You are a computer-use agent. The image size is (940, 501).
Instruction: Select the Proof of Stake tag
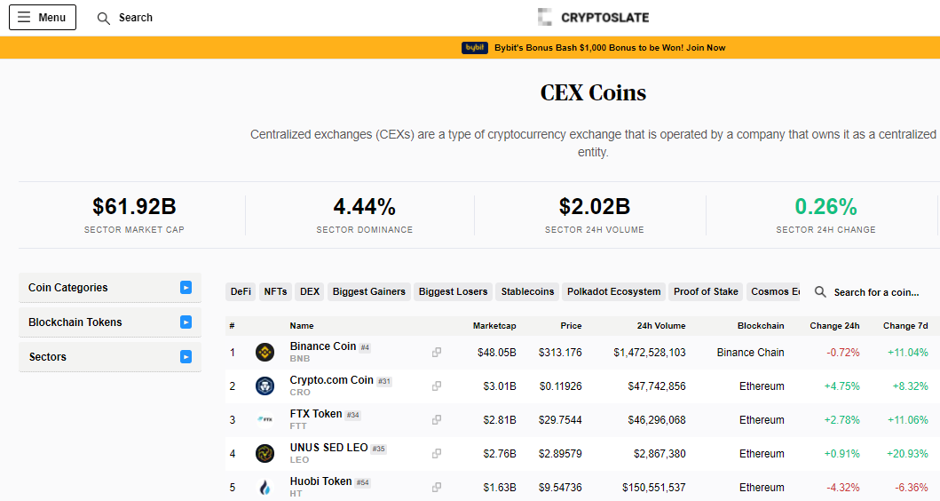pyautogui.click(x=706, y=291)
